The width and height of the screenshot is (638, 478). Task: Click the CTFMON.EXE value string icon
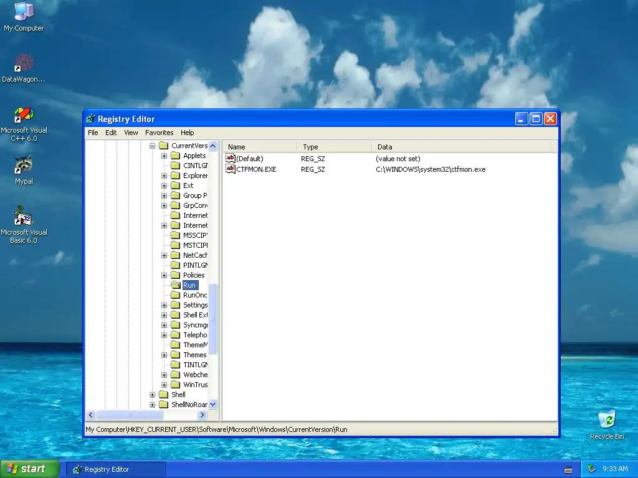(x=231, y=169)
